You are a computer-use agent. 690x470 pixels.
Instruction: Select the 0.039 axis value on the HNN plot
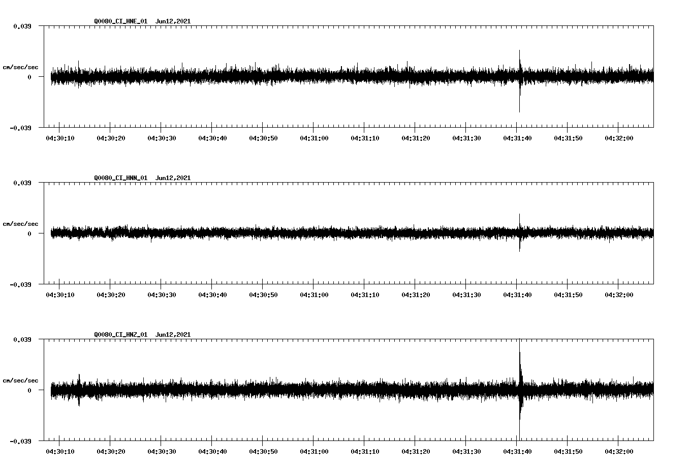coord(22,183)
